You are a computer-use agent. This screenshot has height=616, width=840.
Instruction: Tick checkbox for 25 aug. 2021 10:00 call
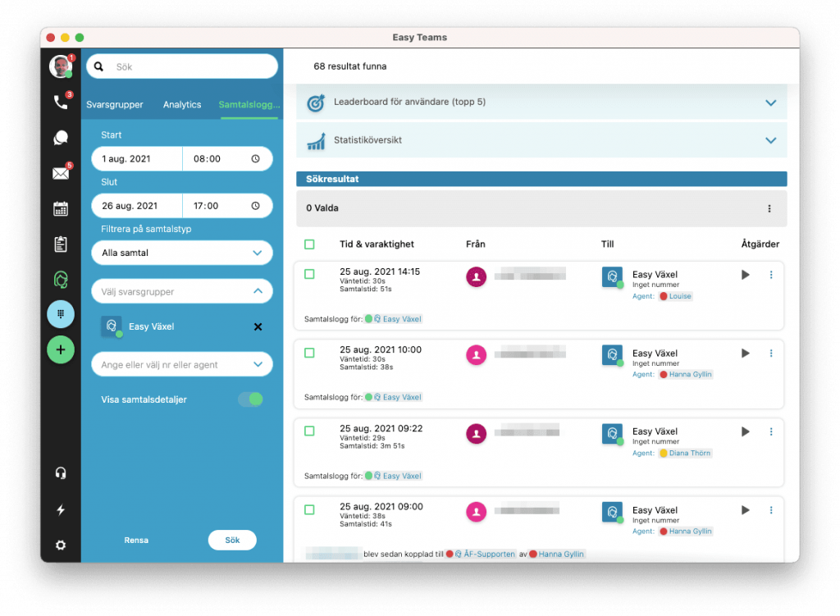(x=309, y=353)
